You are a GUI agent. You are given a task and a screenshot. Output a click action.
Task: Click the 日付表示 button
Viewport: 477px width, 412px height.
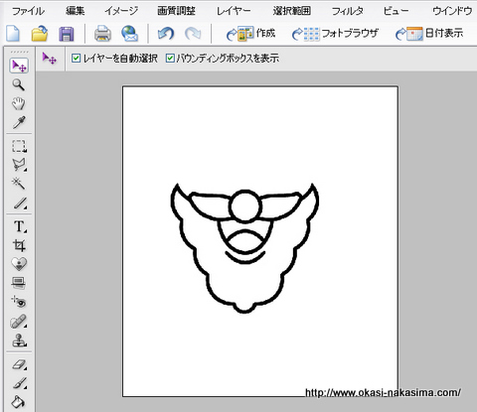click(x=429, y=34)
